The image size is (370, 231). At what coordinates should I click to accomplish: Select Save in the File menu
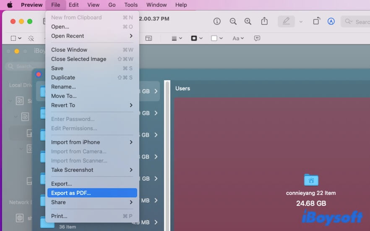point(92,68)
